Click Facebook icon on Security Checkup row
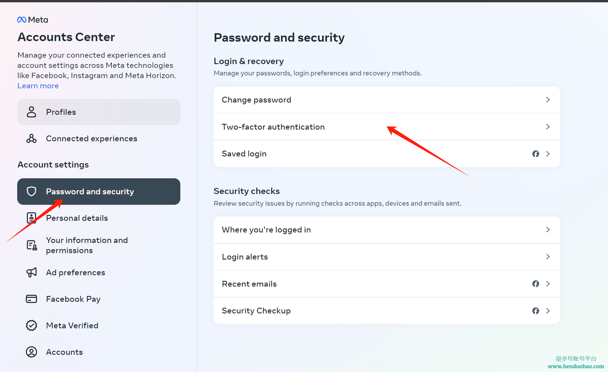Viewport: 608px width, 372px height. tap(536, 311)
